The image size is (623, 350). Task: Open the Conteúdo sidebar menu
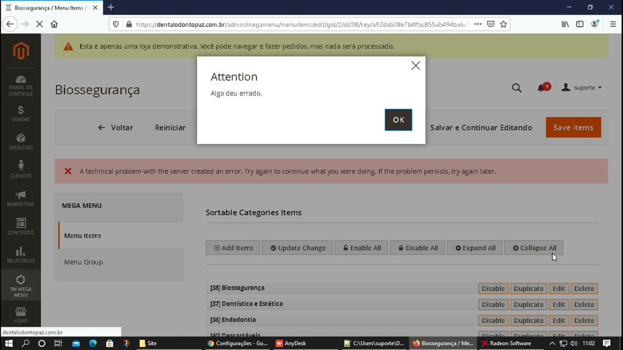pos(21,227)
